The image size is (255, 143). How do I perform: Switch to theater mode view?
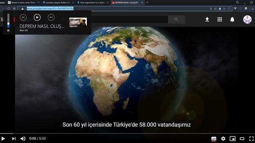pyautogui.click(x=242, y=139)
